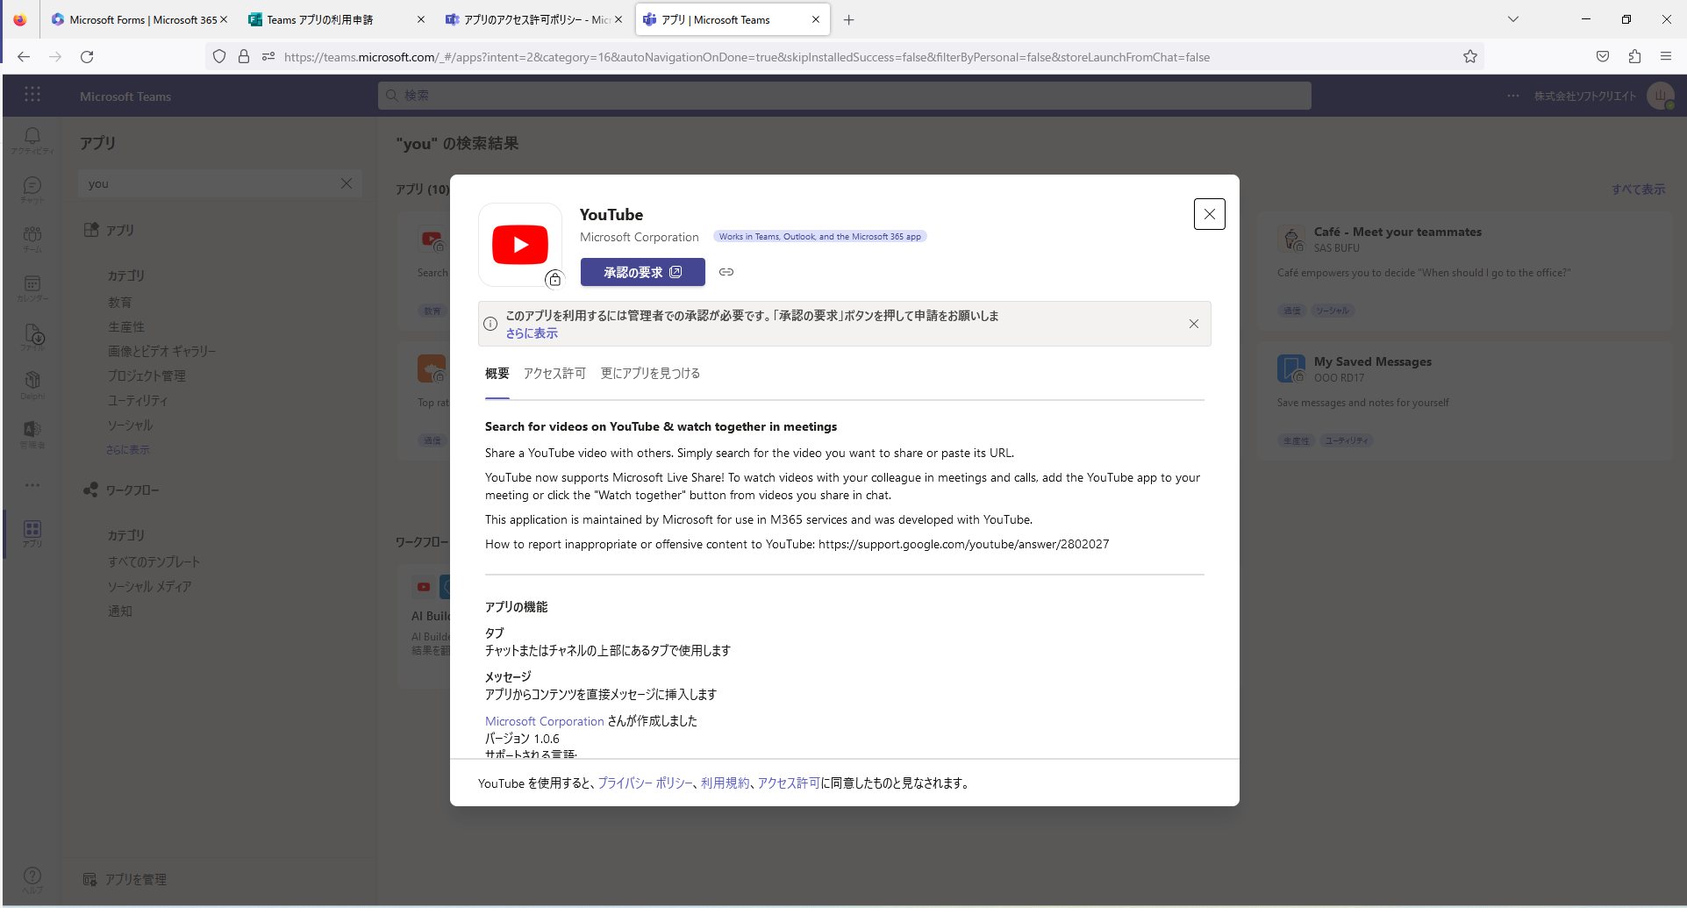The height and width of the screenshot is (908, 1687).
Task: Open the more apps ellipsis in sidebar
Action: 32,485
